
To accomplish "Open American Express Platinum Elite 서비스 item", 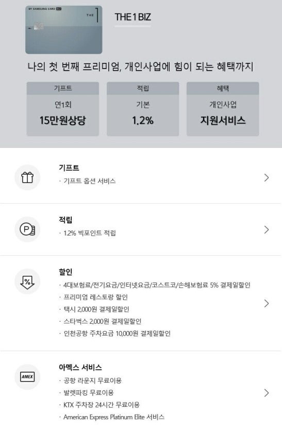I will pos(114,417).
